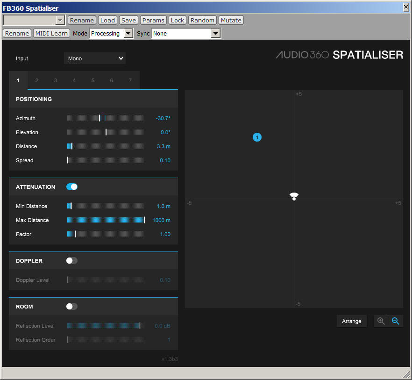The height and width of the screenshot is (380, 412).
Task: Click the Distance slider track
Action: (106, 146)
